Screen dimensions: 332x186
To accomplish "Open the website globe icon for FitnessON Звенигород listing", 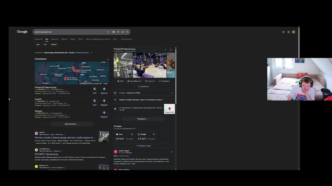I will point(95,89).
